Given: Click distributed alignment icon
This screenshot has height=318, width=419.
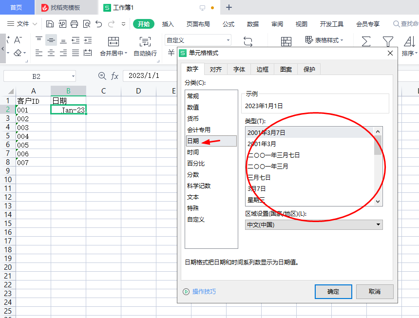Looking at the screenshot, I should click(x=88, y=53).
